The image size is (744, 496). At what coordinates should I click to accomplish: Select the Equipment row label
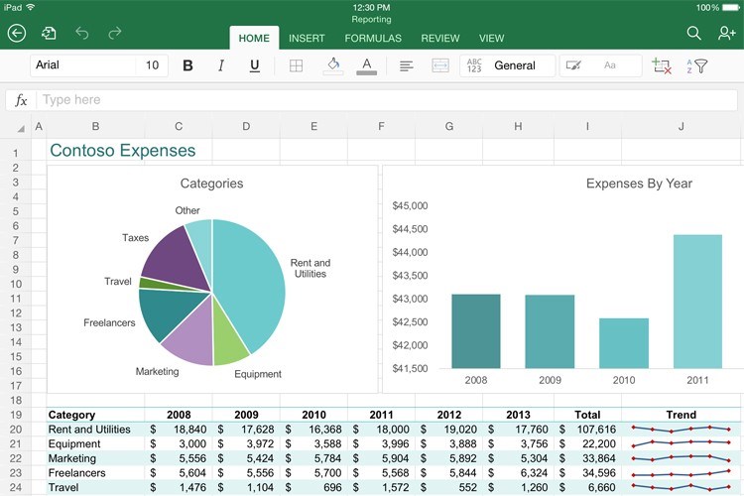[x=74, y=443]
